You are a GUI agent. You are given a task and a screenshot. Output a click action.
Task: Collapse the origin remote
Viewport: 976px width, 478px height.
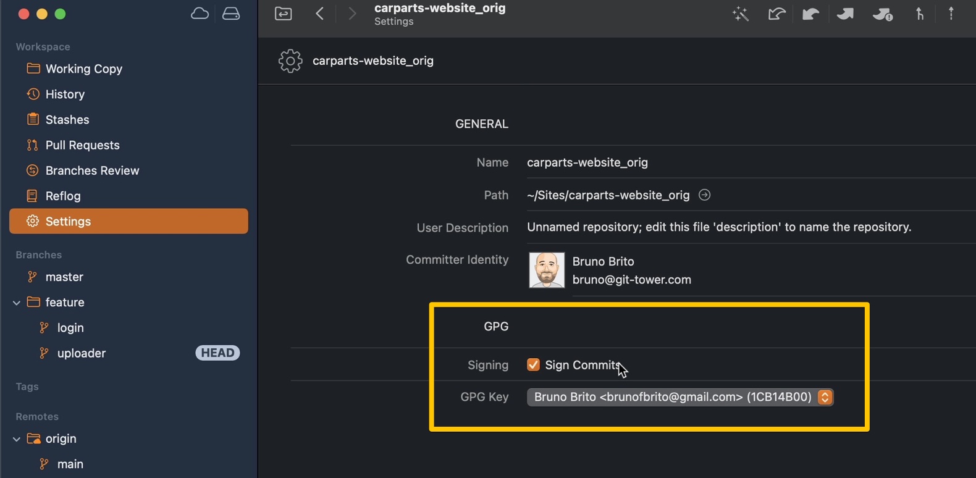(x=17, y=439)
